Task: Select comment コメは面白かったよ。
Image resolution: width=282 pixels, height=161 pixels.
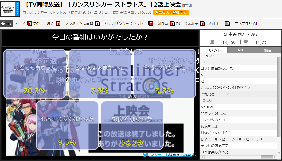Action: pyautogui.click(x=238, y=69)
